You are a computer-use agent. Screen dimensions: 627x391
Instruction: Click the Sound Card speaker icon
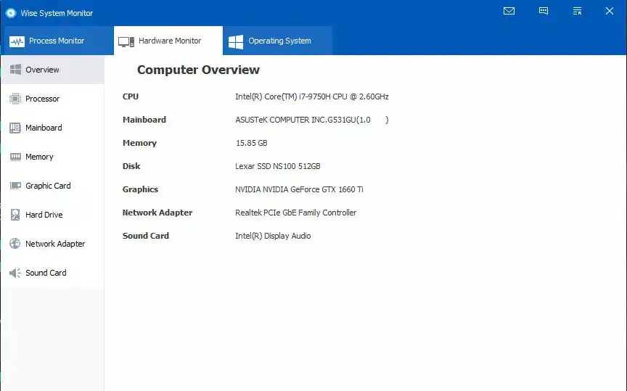tap(15, 273)
